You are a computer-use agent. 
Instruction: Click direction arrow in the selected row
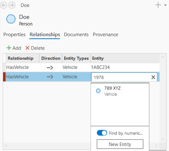[x=50, y=77]
